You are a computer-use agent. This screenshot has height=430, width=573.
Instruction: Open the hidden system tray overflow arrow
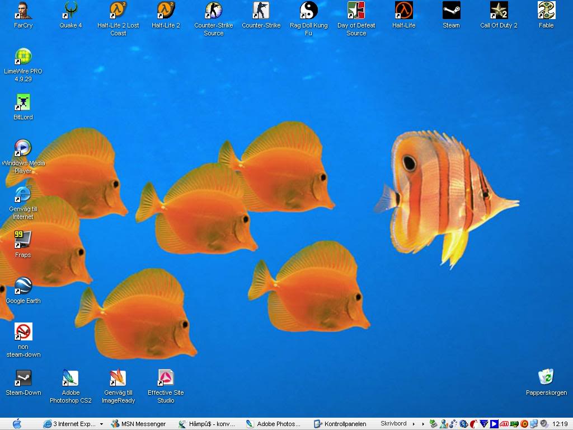[423, 424]
